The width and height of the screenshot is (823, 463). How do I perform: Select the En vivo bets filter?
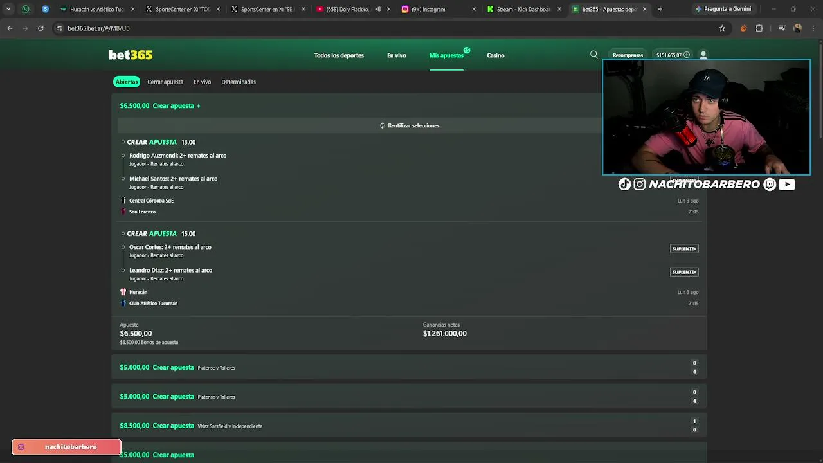pyautogui.click(x=203, y=82)
